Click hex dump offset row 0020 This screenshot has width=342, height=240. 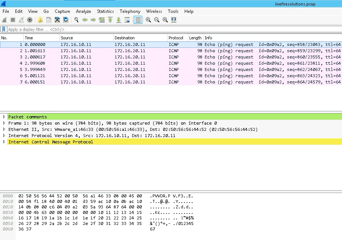click(x=8, y=207)
